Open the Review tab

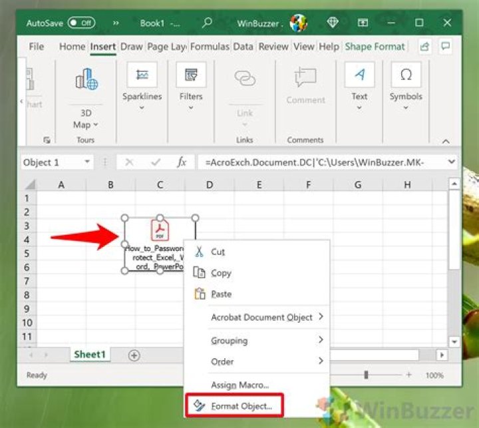pos(273,47)
